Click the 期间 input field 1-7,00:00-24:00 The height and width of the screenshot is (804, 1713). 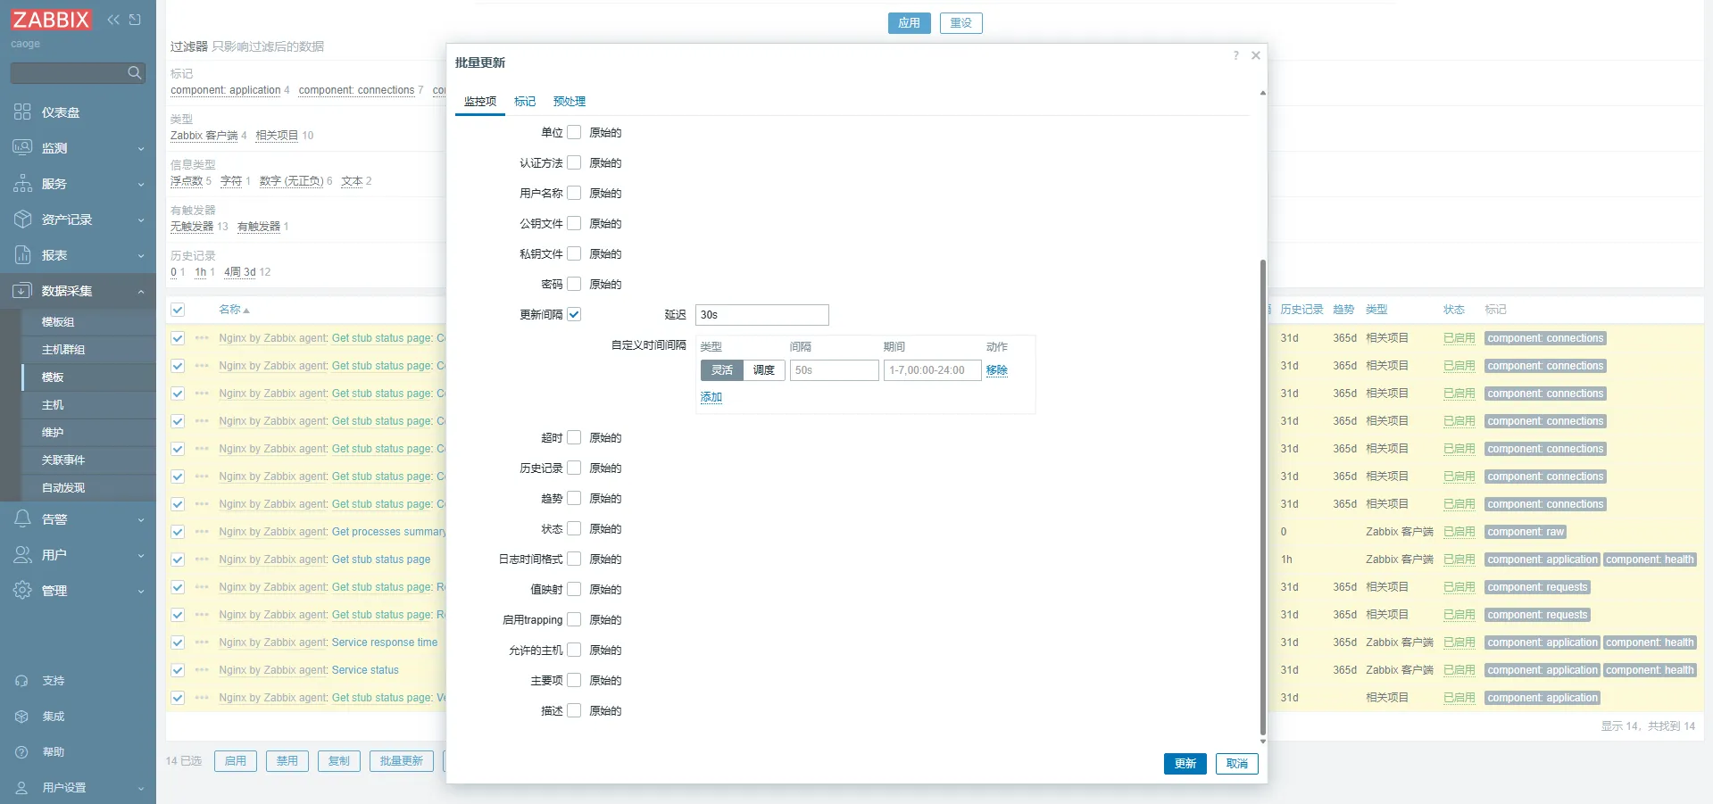coord(933,370)
